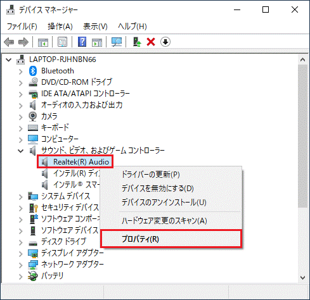Expand the ディスプレイ アダプター category
The image size is (310, 300).
tap(20, 254)
